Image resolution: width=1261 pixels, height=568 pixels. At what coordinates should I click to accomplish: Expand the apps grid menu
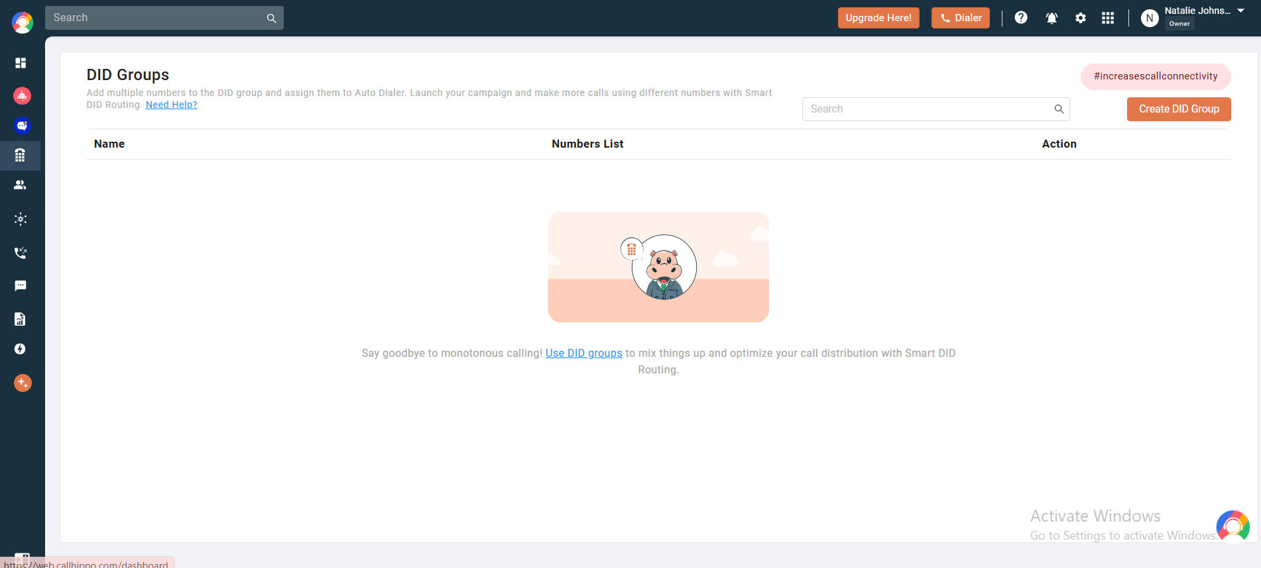pos(1108,18)
